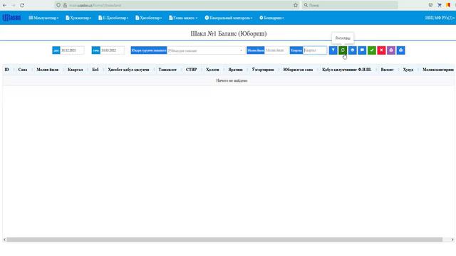
Task: Sort by the Яратиш column header
Action: pyautogui.click(x=235, y=70)
